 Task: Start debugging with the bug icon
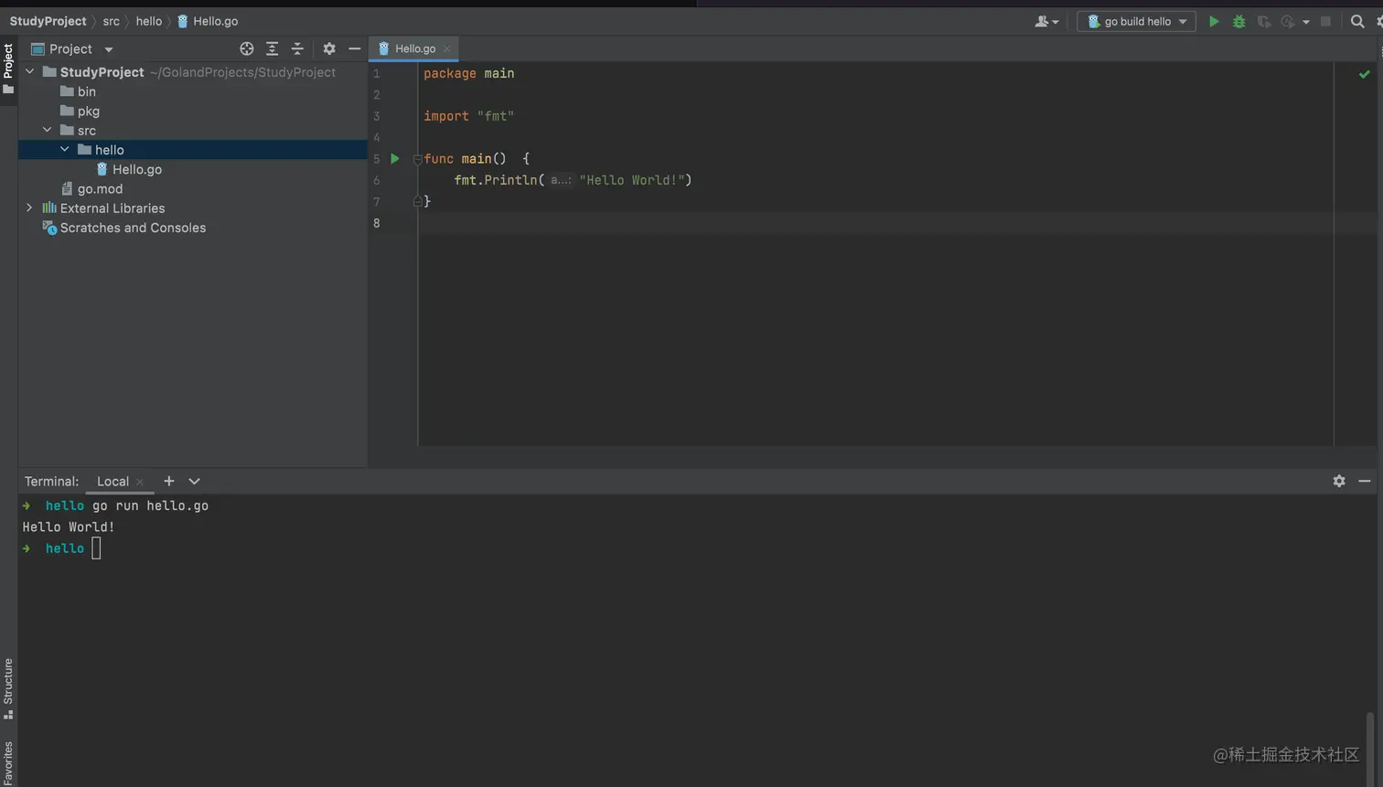(1238, 21)
